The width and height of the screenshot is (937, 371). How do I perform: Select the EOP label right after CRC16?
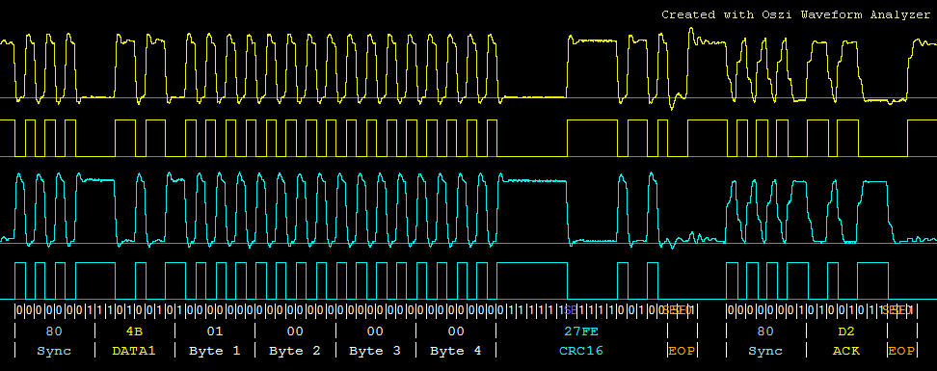[x=682, y=351]
